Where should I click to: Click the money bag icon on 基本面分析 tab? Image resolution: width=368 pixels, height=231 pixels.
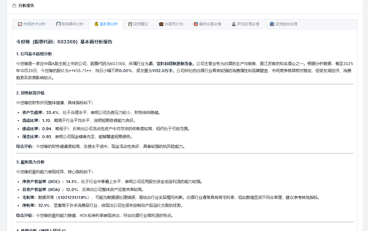96,24
